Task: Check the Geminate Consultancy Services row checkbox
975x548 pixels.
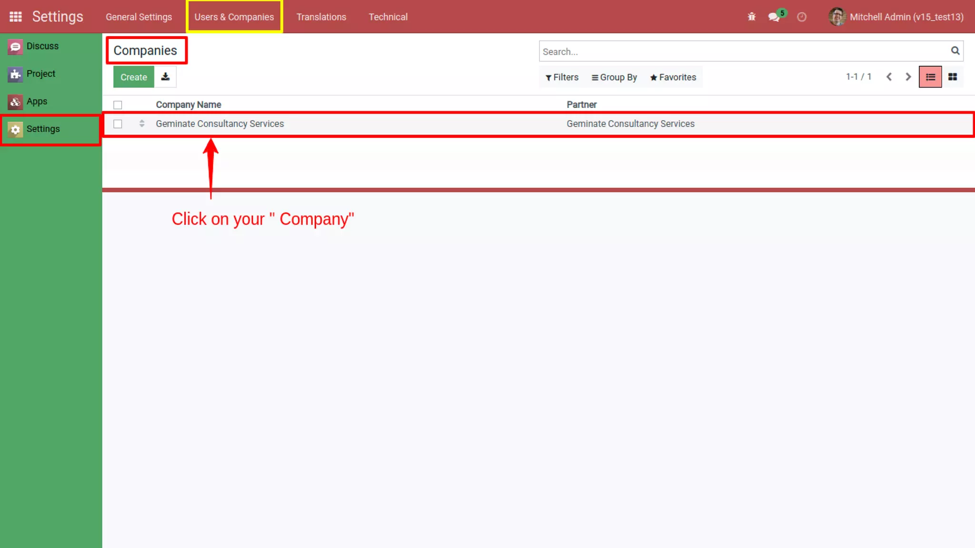Action: [x=118, y=124]
